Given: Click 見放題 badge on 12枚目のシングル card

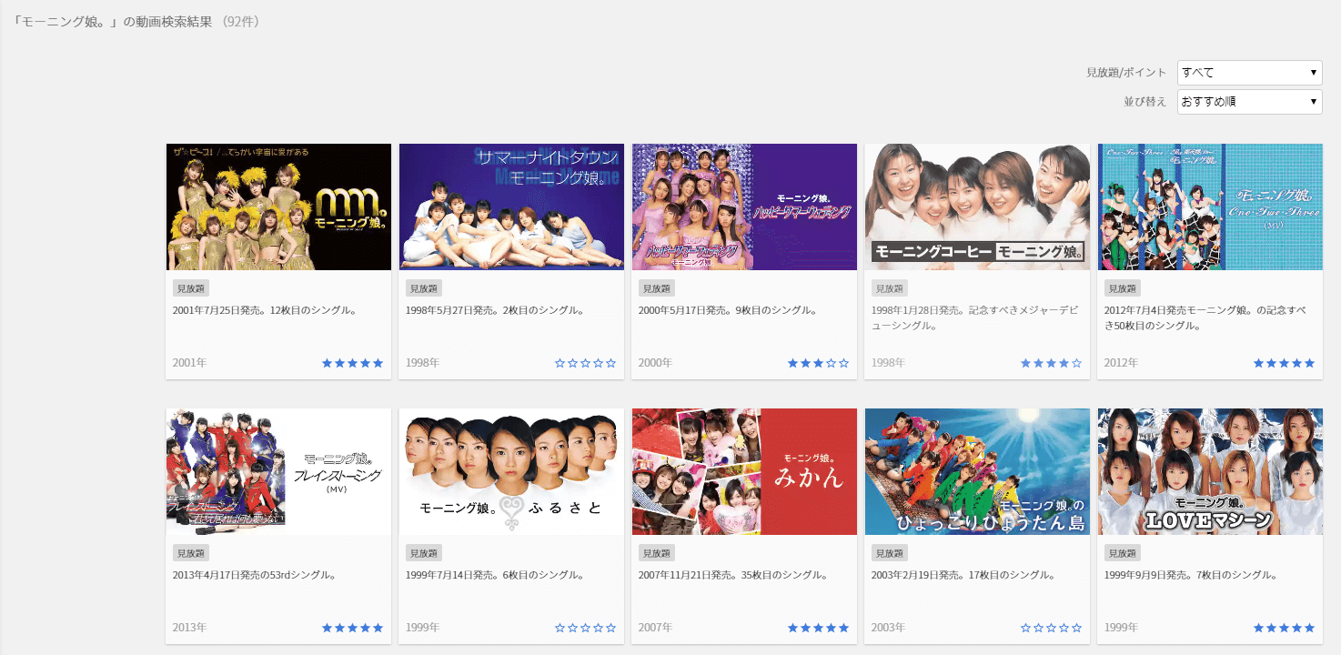Looking at the screenshot, I should pos(191,288).
